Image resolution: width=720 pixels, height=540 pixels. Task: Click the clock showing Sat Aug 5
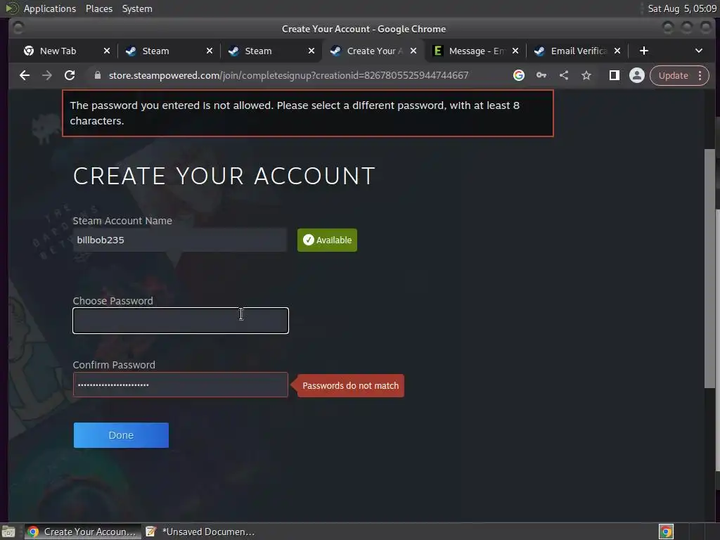click(x=682, y=8)
